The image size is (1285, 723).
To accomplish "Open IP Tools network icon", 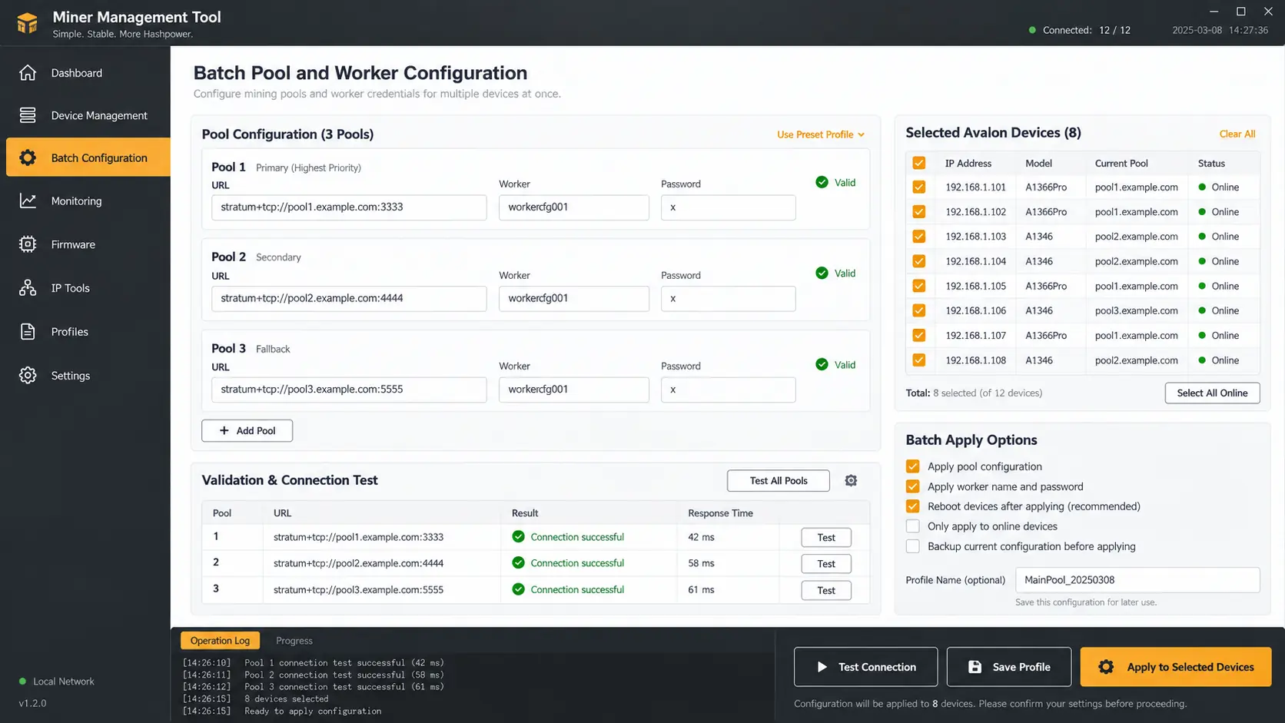I will (28, 288).
